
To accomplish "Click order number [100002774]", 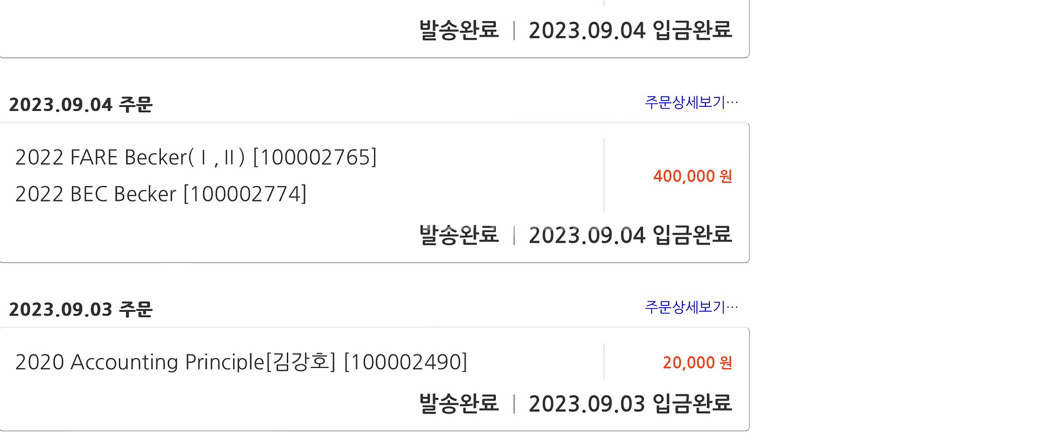I will coord(245,194).
